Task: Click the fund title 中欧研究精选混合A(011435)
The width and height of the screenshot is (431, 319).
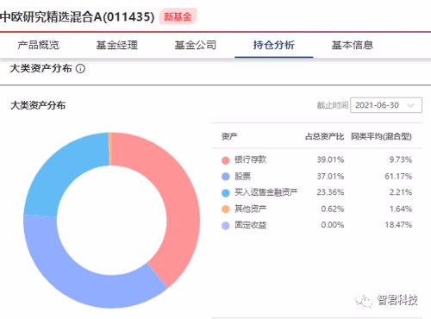Action: click(77, 16)
